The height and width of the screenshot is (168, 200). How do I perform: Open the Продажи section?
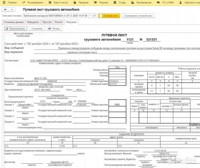tap(81, 2)
